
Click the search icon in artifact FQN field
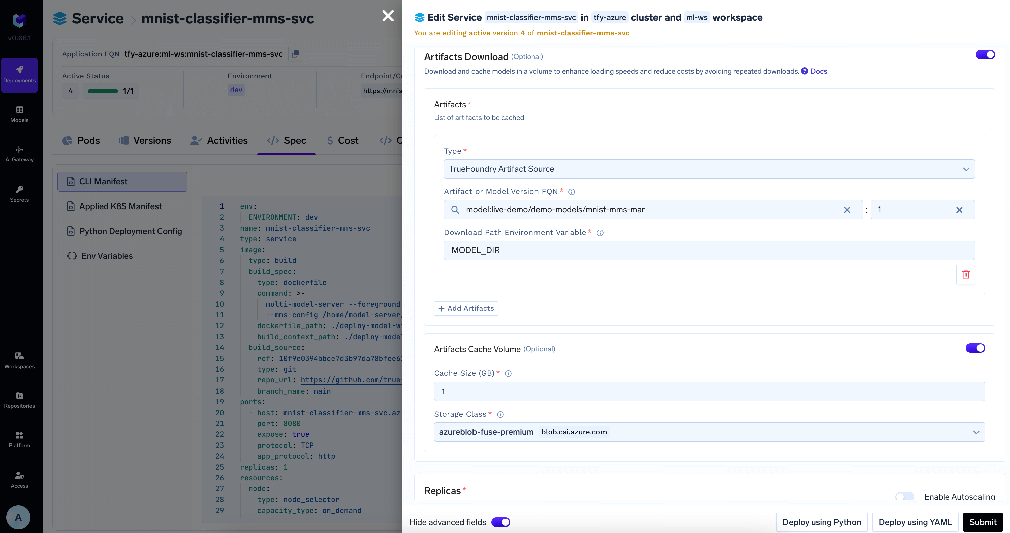pyautogui.click(x=455, y=210)
